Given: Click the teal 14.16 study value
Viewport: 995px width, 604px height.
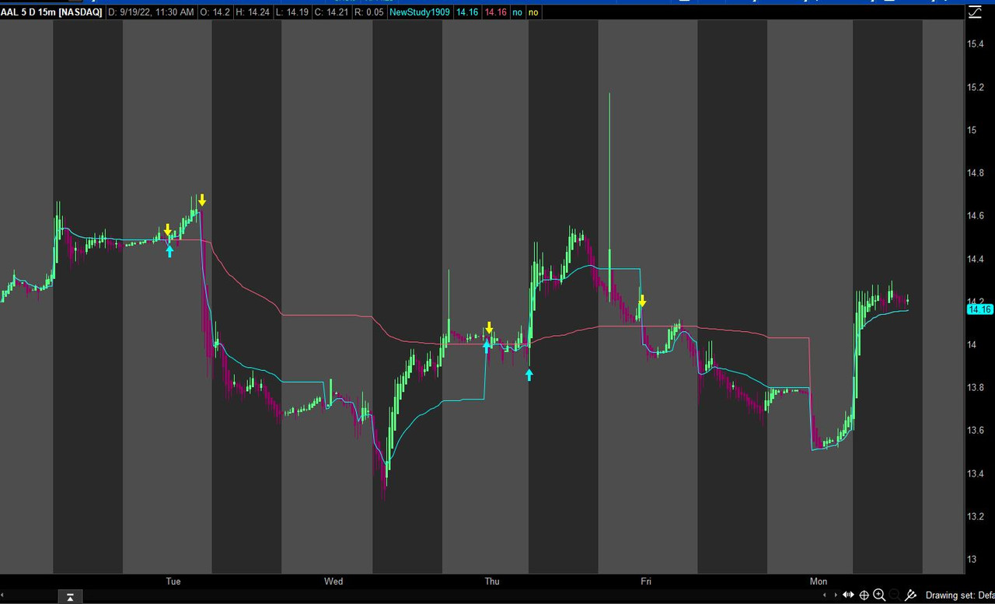Looking at the screenshot, I should [466, 12].
